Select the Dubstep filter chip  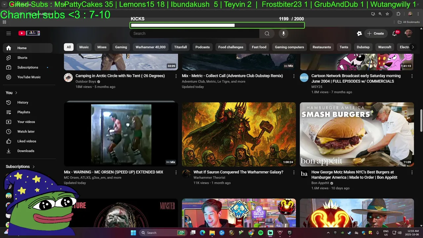(x=363, y=47)
